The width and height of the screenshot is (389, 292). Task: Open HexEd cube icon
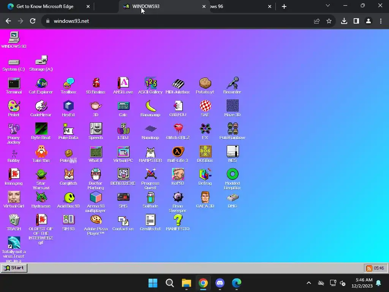[68, 109]
